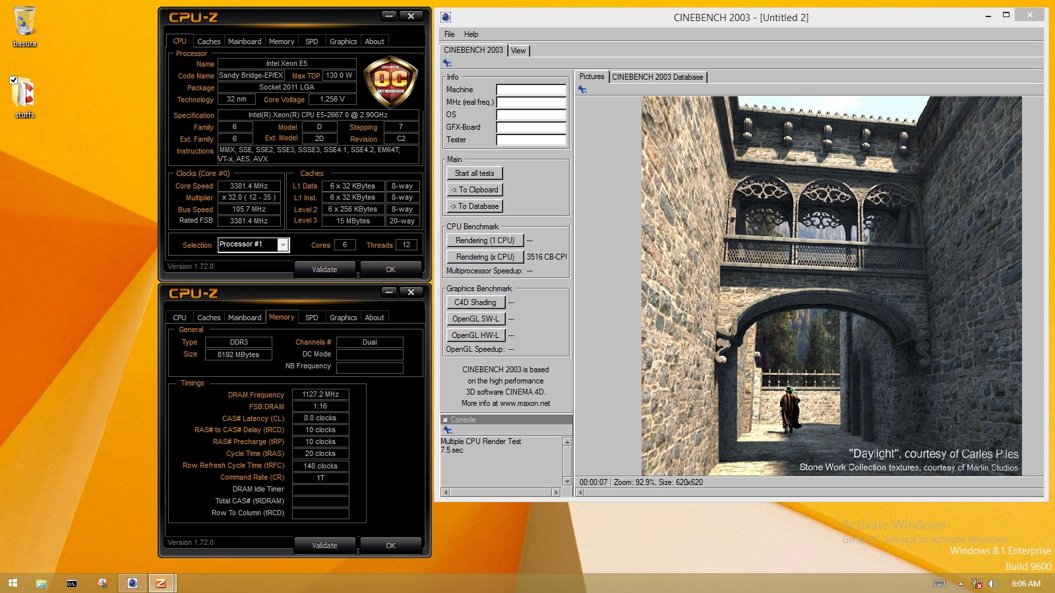Click the To Database button
The height and width of the screenshot is (593, 1055).
coord(475,206)
